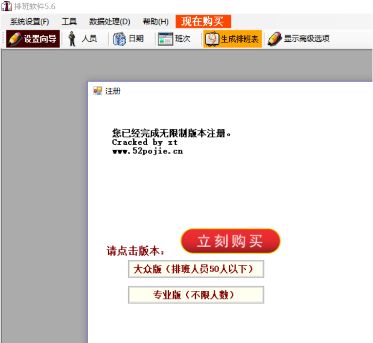Click the orange 现在购买 menu item
Screen dimensions: 373x343
[203, 21]
